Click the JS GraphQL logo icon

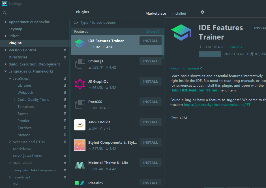click(80, 84)
